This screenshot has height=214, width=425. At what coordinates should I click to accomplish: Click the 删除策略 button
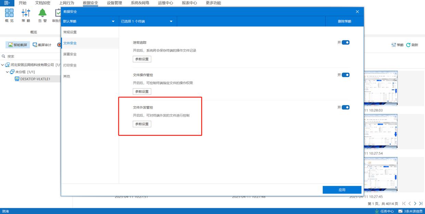tap(344, 21)
